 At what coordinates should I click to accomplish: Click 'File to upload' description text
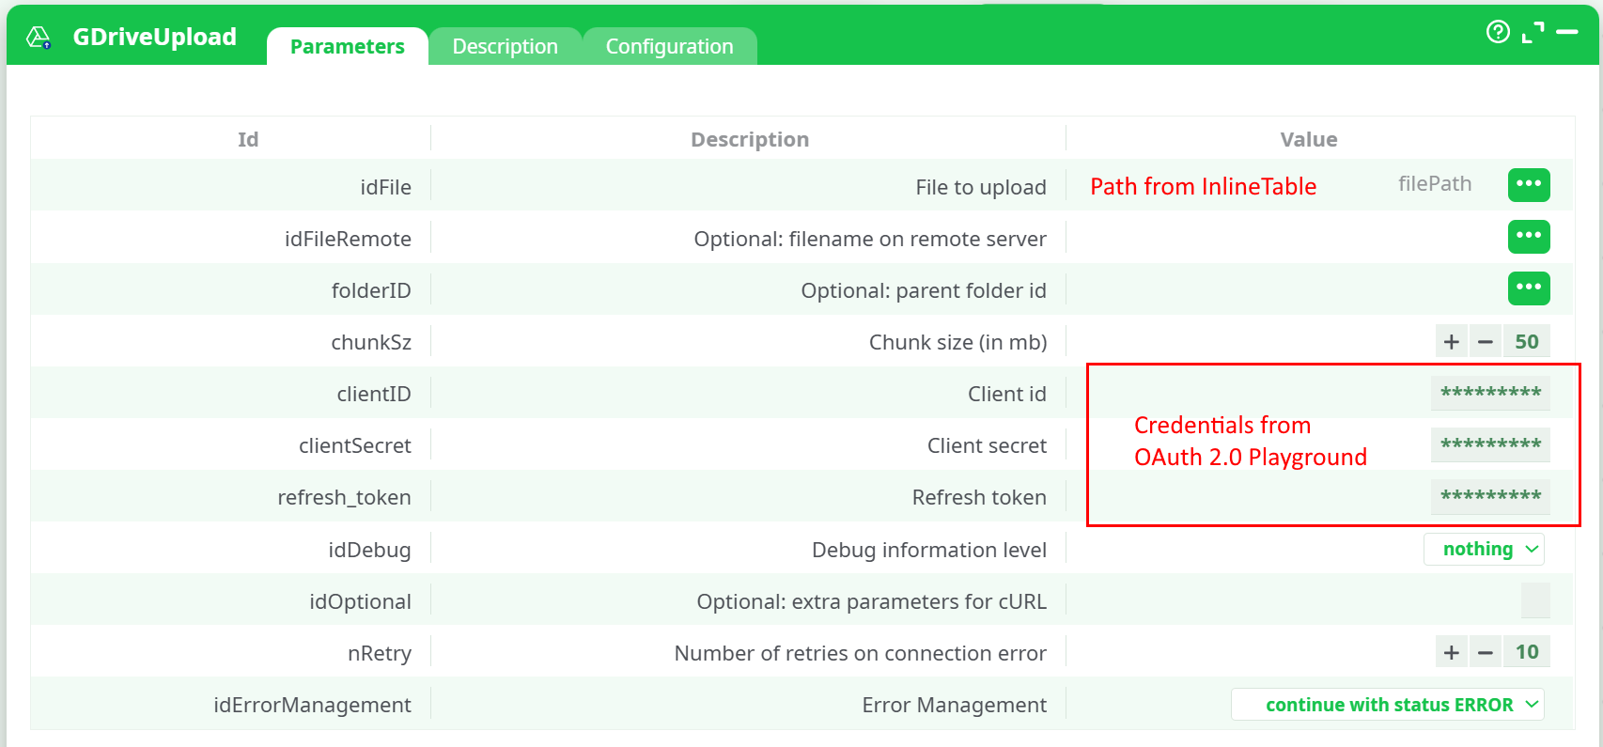pos(981,187)
